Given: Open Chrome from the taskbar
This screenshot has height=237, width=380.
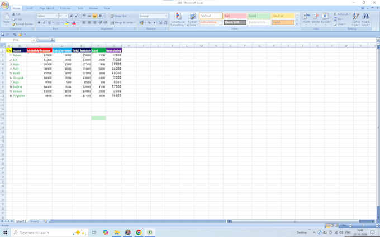Looking at the screenshot, I should [139, 233].
